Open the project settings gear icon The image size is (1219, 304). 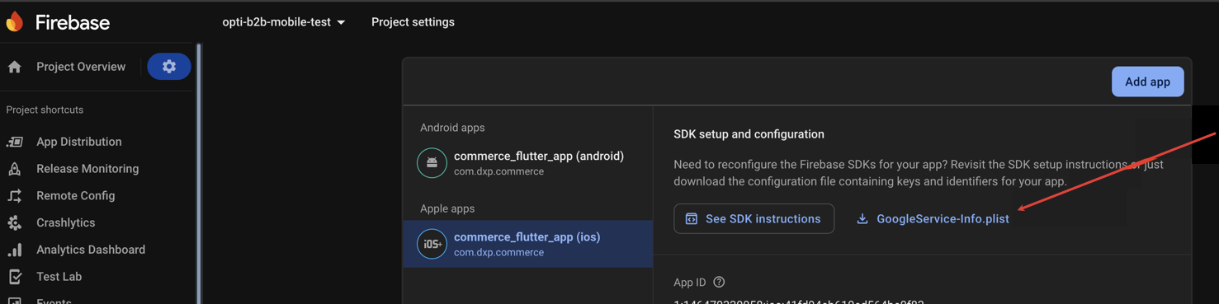click(x=169, y=67)
